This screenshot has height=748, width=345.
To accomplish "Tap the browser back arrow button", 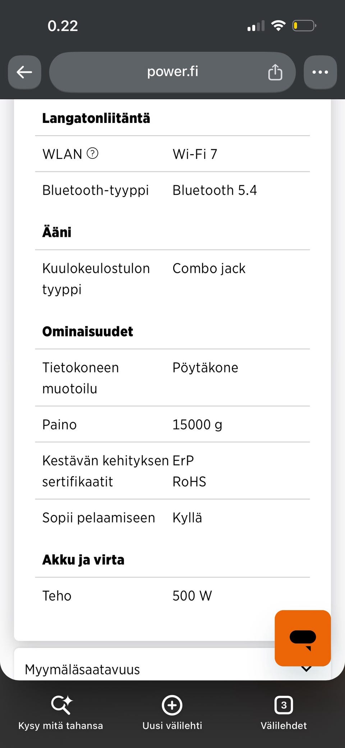I will coord(24,72).
